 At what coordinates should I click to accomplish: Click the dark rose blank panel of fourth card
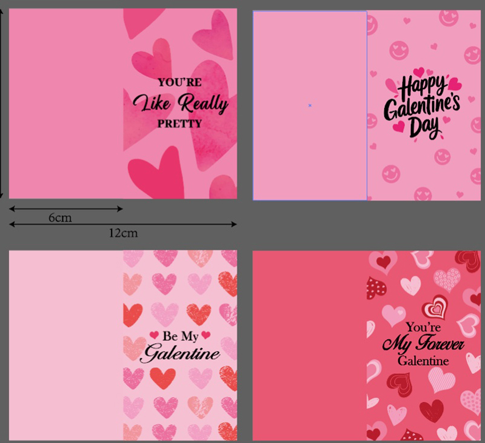309,345
